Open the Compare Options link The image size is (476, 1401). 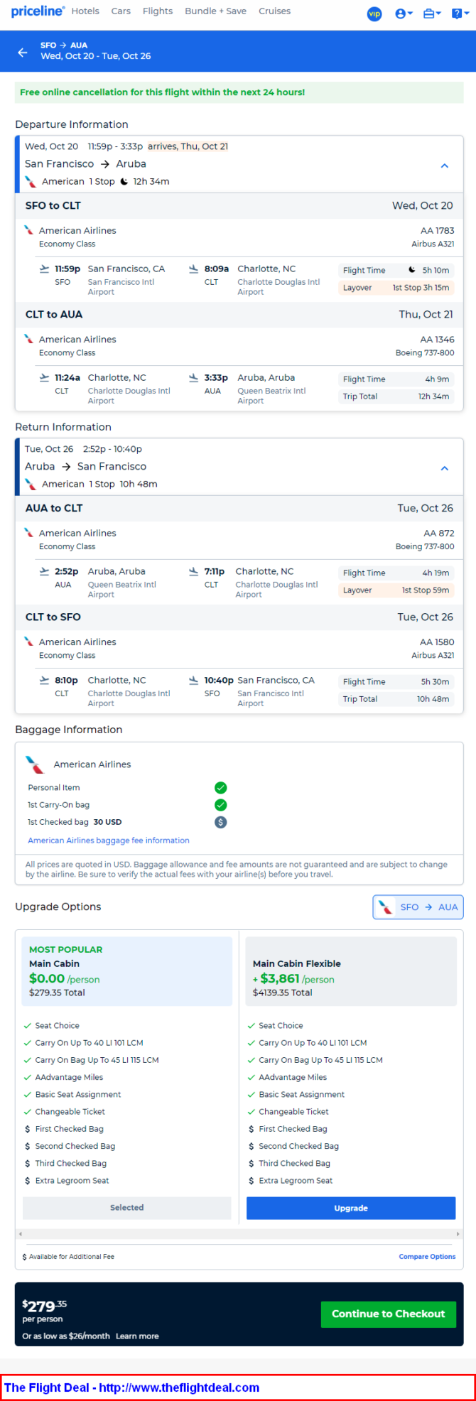click(427, 1256)
